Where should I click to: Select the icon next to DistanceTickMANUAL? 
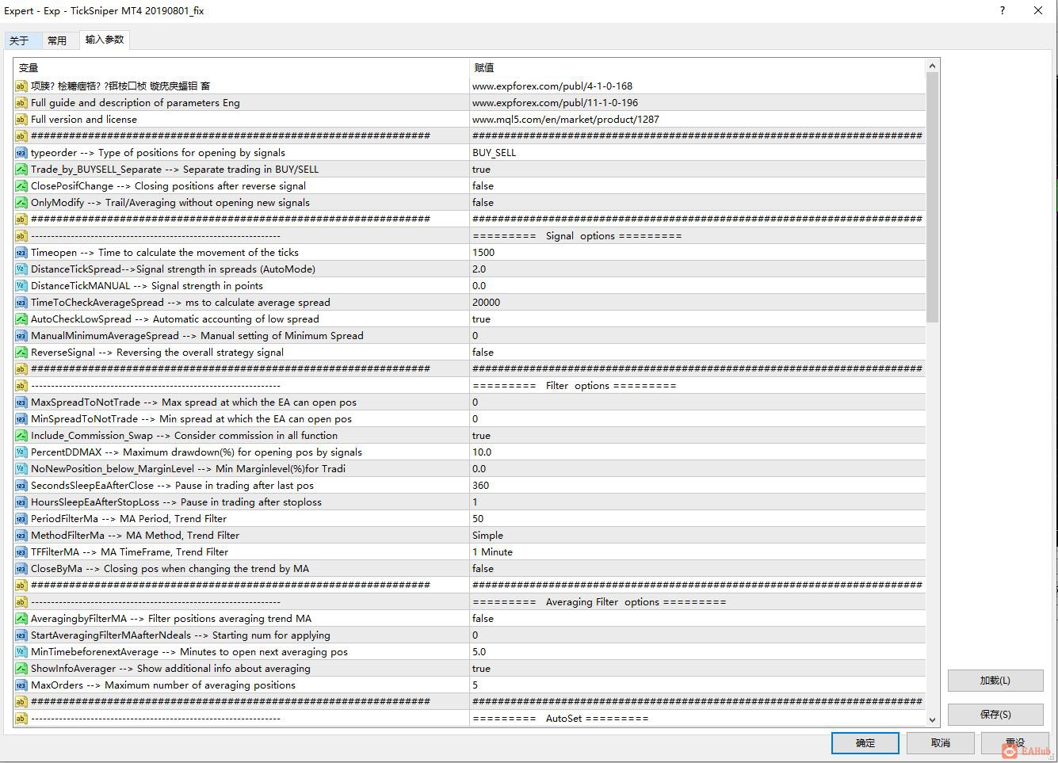pos(21,286)
